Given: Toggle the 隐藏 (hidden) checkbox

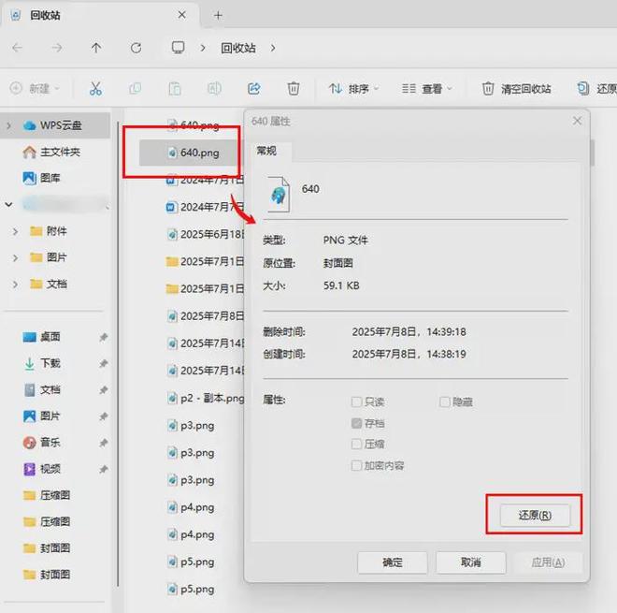Looking at the screenshot, I should click(x=445, y=401).
